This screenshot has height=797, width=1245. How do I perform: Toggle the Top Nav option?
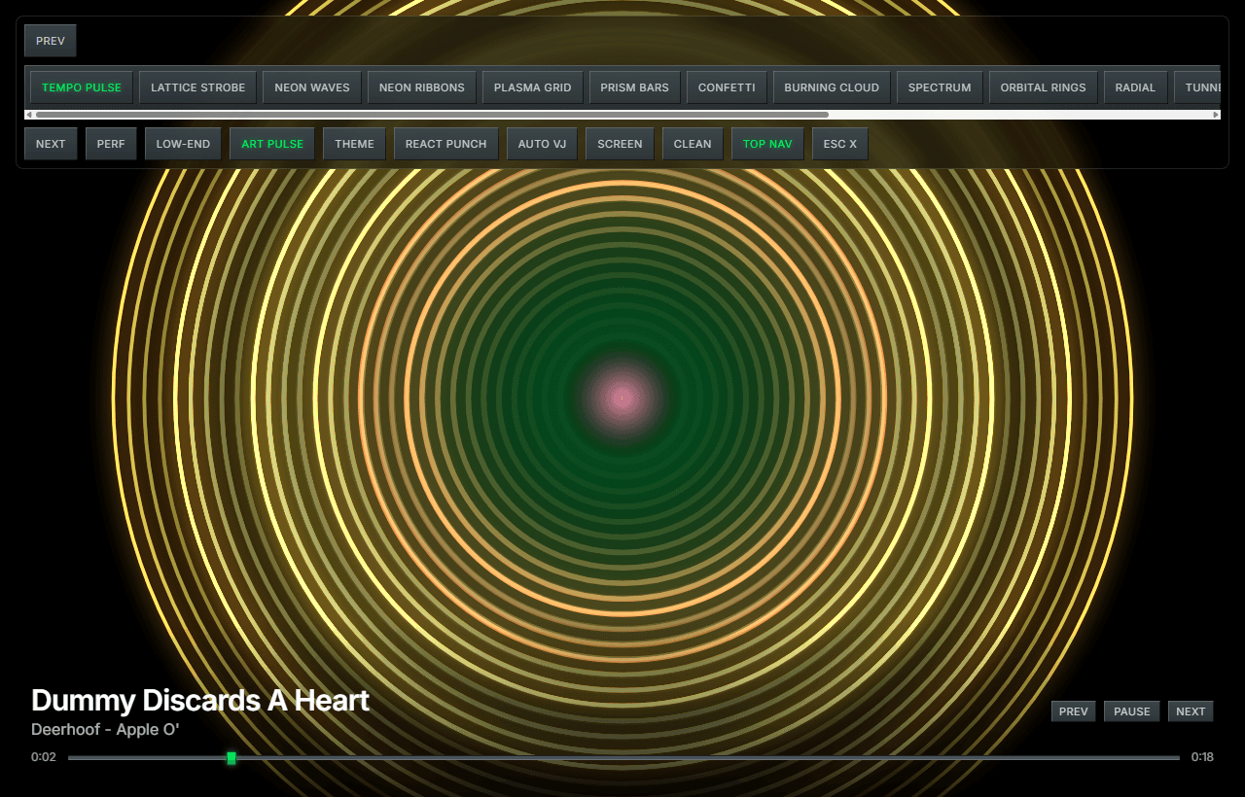tap(767, 144)
